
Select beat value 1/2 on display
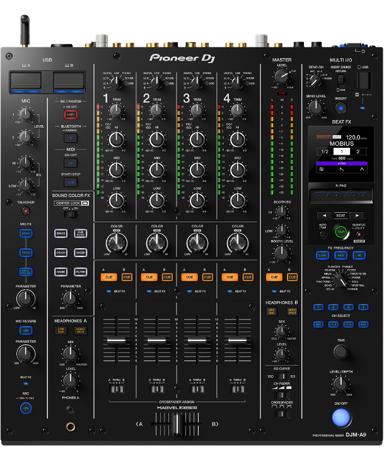(x=325, y=152)
